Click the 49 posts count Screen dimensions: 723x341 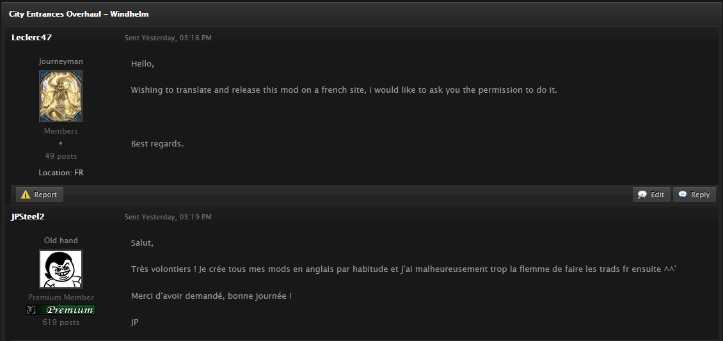tap(61, 156)
